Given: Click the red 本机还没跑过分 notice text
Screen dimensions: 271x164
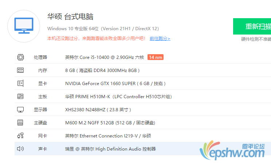Looking at the screenshot, I should tap(96, 39).
